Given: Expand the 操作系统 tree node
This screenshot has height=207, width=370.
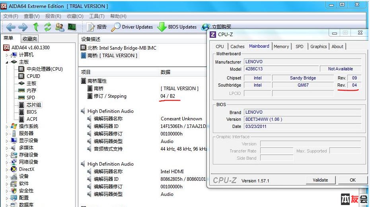Looking at the screenshot, I should [7, 127].
